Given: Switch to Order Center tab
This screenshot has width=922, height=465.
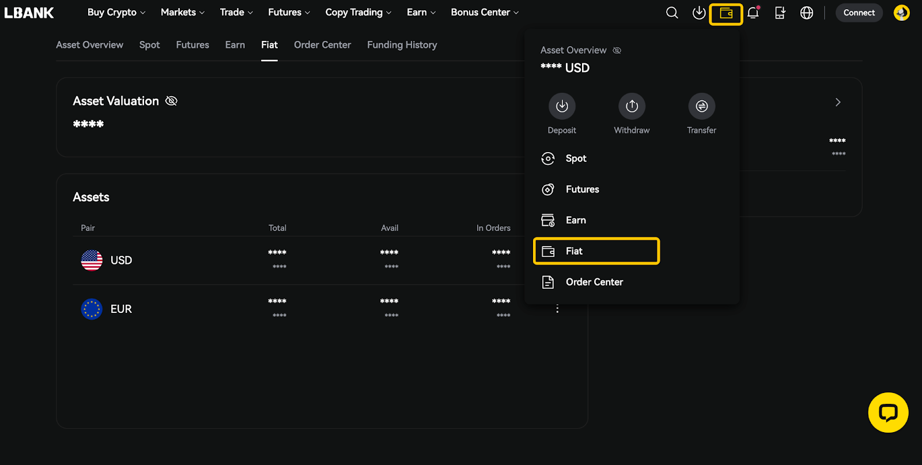Looking at the screenshot, I should [x=322, y=45].
